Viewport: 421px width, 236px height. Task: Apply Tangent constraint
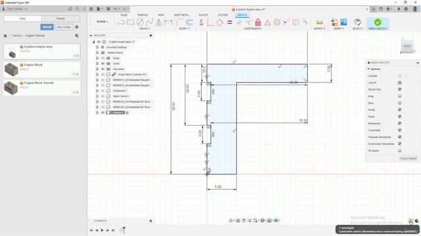(220, 22)
